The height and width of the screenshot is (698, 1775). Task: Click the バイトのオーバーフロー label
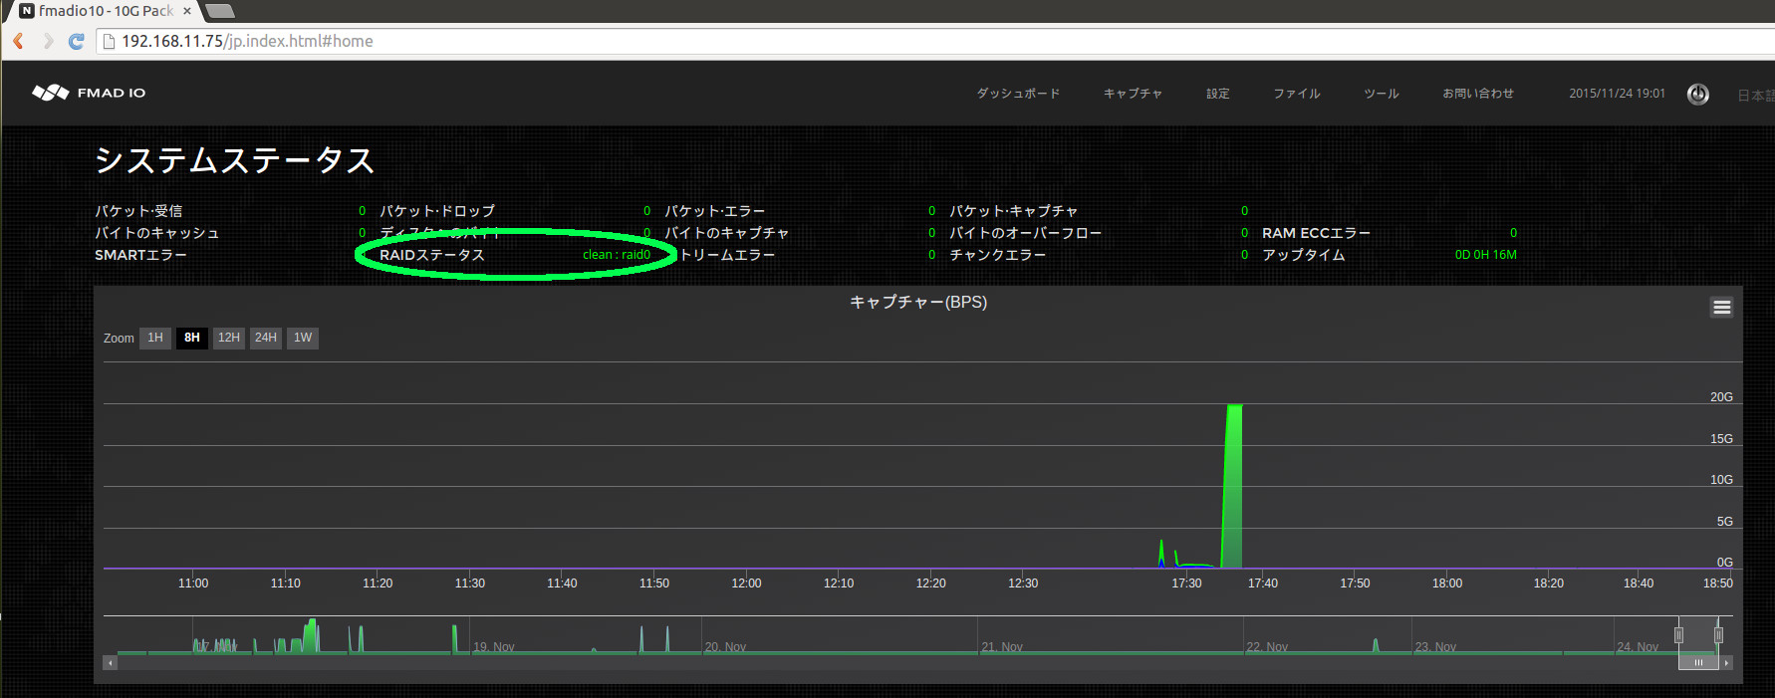pos(1025,233)
